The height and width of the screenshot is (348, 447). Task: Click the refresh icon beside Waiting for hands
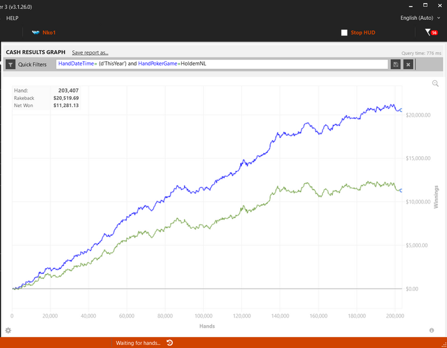[x=170, y=343]
